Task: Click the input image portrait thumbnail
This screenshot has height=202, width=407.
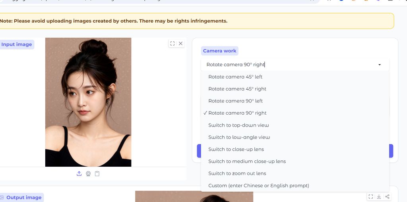Action: tap(88, 102)
